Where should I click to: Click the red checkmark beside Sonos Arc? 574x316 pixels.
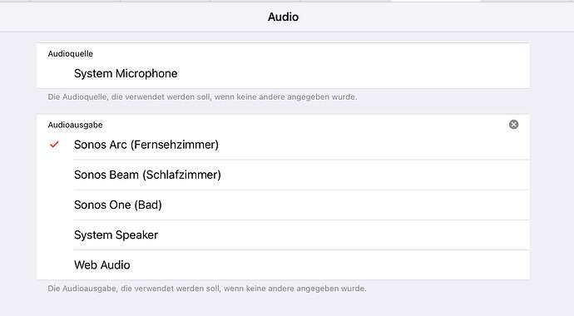[x=54, y=145]
